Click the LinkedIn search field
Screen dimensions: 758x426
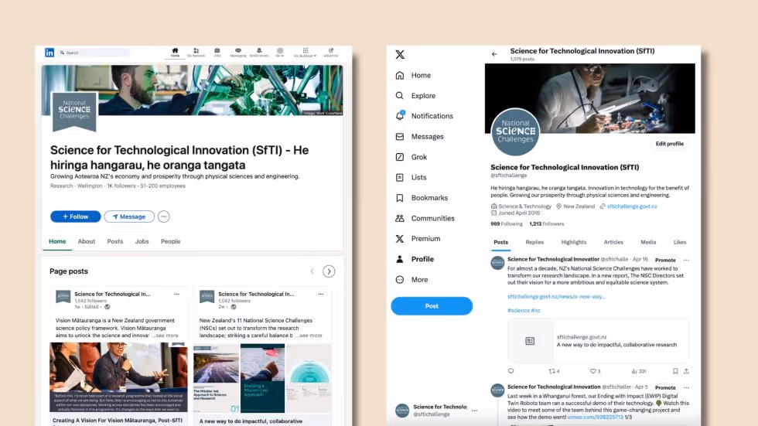point(94,52)
